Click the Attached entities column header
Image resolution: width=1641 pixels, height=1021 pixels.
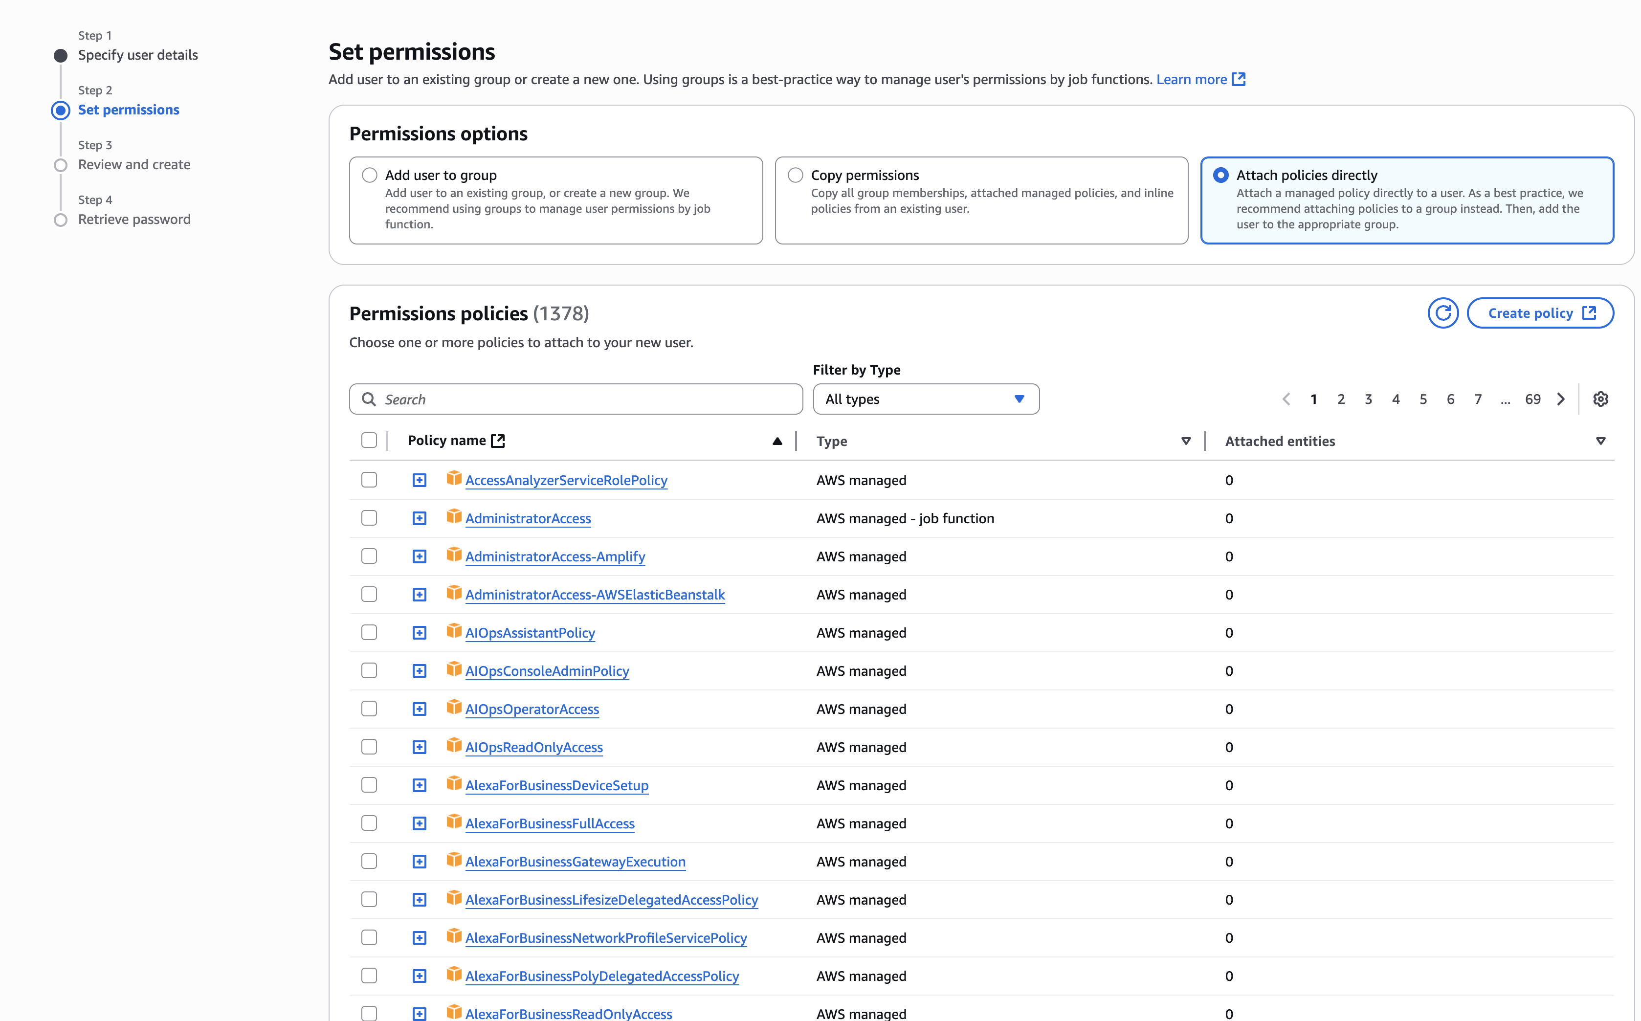pyautogui.click(x=1280, y=441)
